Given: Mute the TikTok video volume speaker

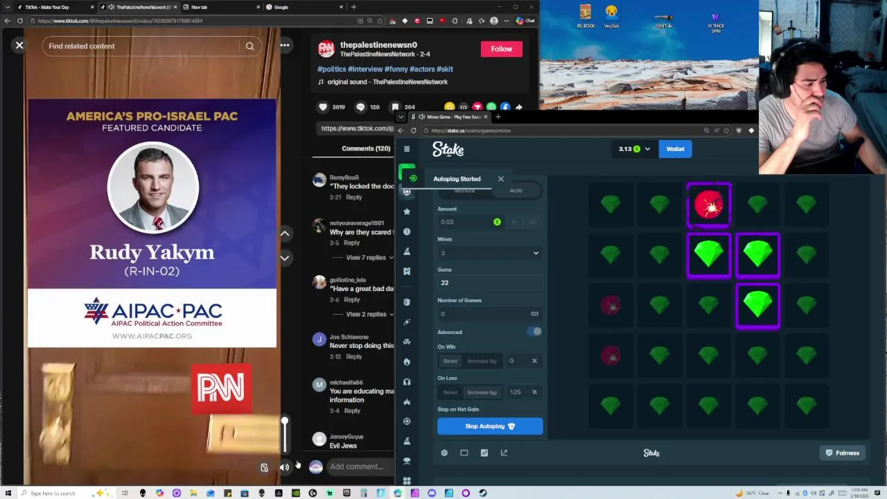Looking at the screenshot, I should pyautogui.click(x=284, y=467).
